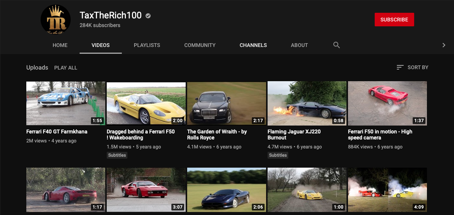Click the title Flaming Jaguar XJ220 Burnout
The height and width of the screenshot is (215, 454).
coord(294,135)
